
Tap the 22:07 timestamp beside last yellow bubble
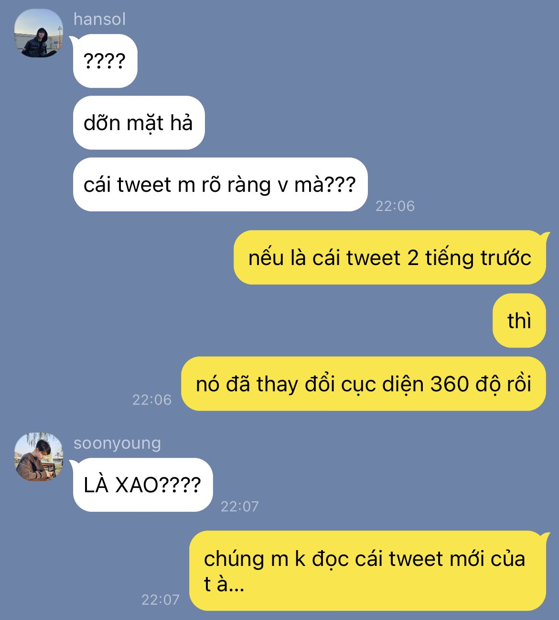[160, 600]
